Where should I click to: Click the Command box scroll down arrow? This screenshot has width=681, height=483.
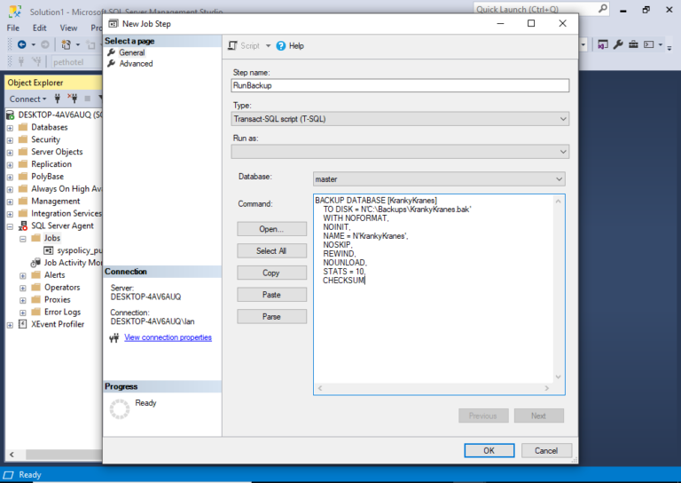point(558,377)
